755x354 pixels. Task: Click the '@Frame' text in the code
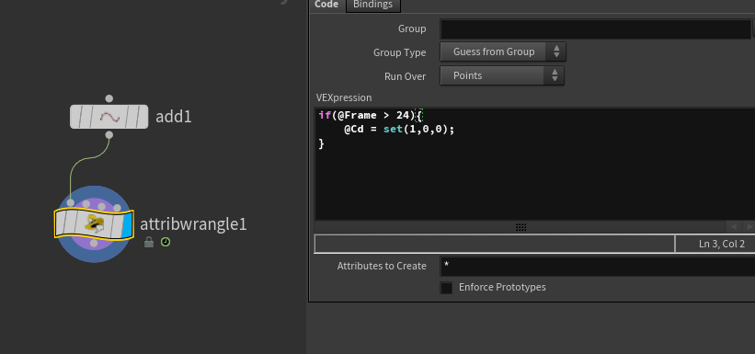(357, 116)
